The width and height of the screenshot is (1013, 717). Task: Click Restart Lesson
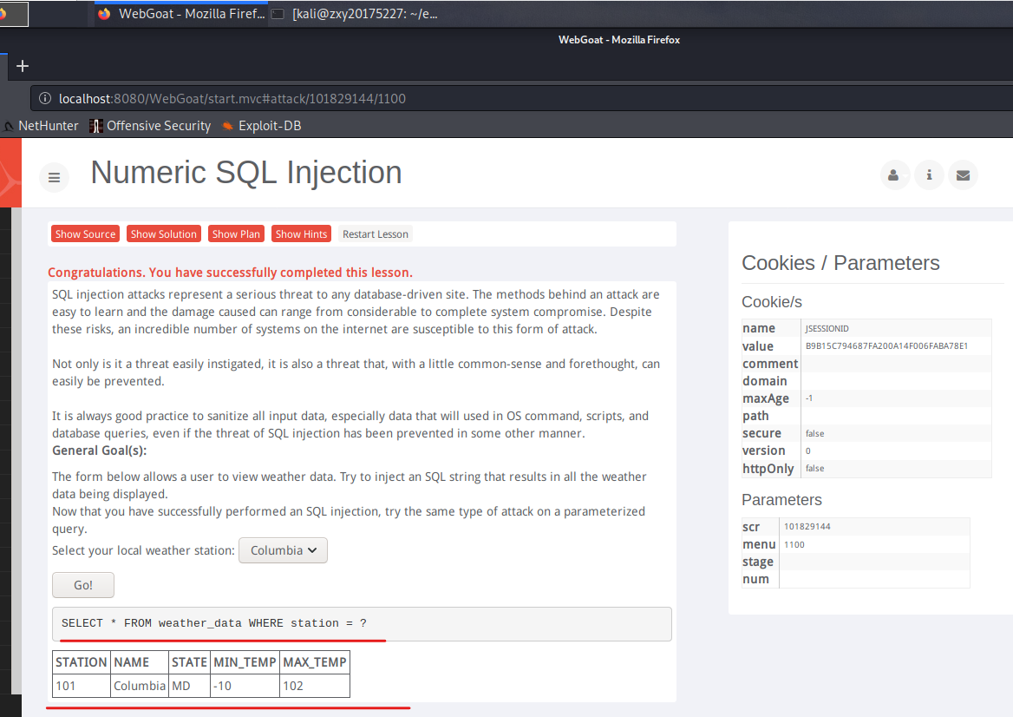(x=376, y=234)
